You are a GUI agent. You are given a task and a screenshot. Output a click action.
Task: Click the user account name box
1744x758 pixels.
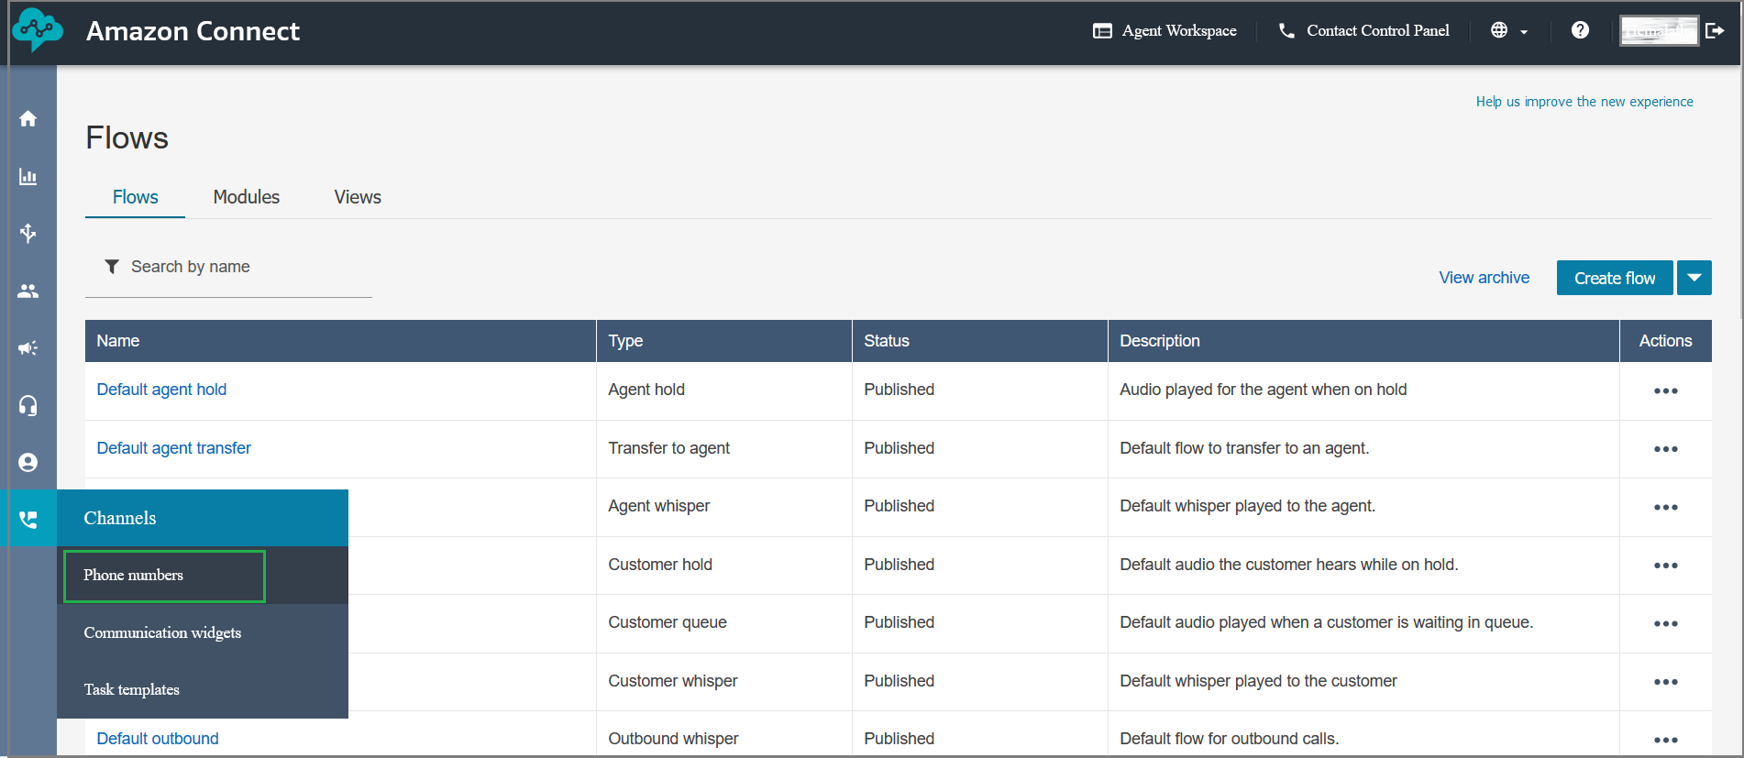pos(1659,30)
